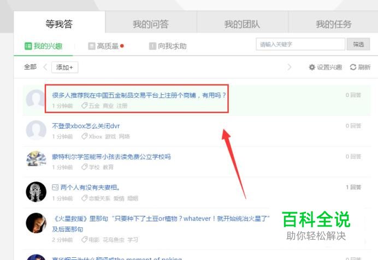
Task: Click the avatar beside the 五金制品 question
Action: pyautogui.click(x=36, y=99)
